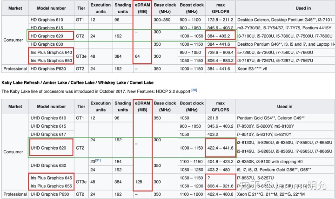Click 'Boost clock (MHz)' header in second table

pos(192,106)
